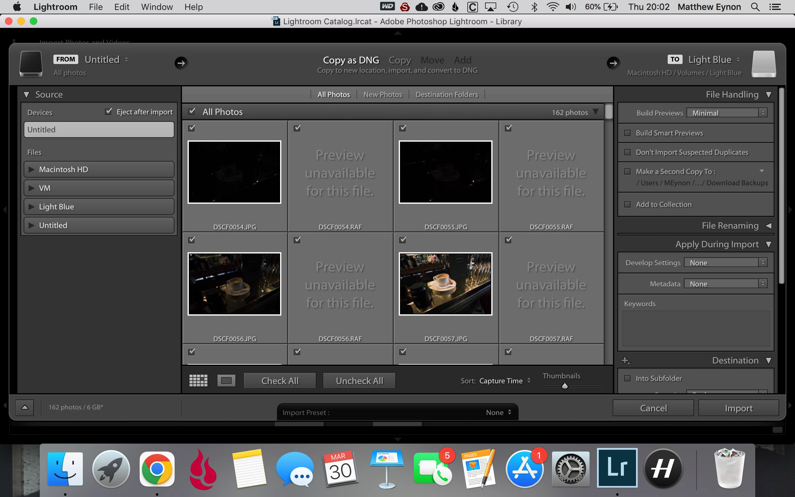
Task: Click the right arrow beside Untitled source
Action: coord(181,63)
